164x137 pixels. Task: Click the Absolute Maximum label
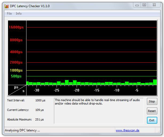pos(19,119)
